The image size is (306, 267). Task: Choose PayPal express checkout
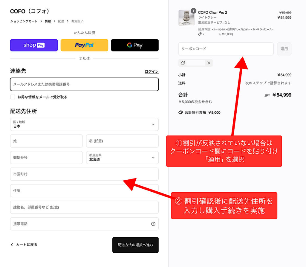84,45
